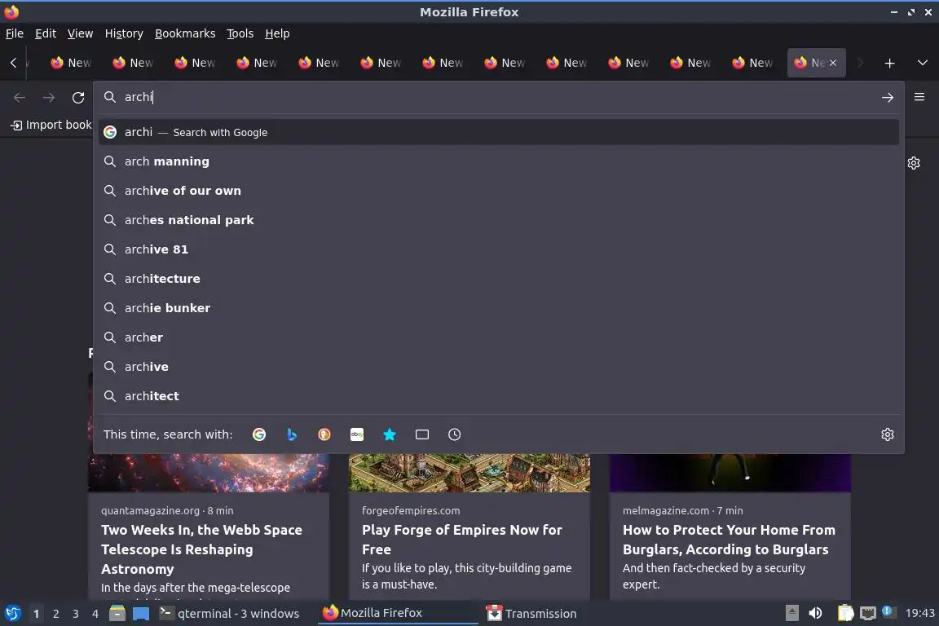Open Forge of Empires card thumbnail

coord(469,473)
